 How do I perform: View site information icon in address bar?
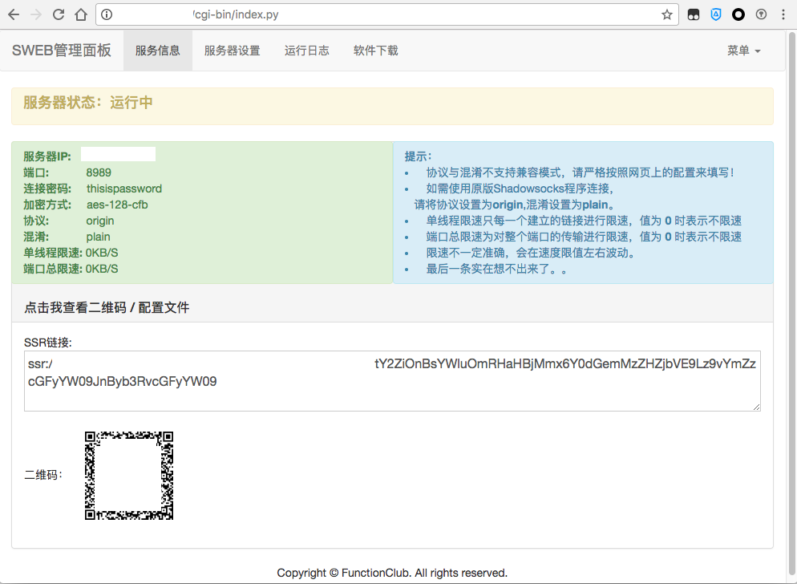[106, 14]
